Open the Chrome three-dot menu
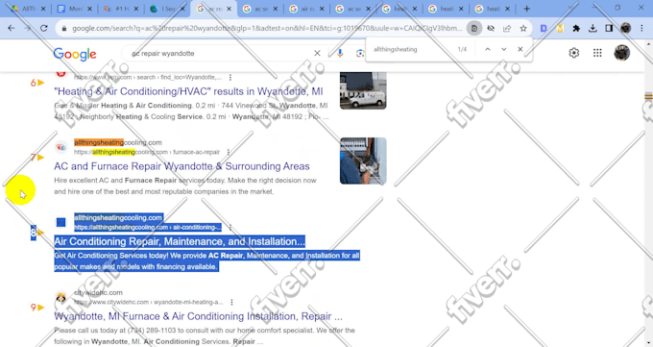 click(641, 29)
